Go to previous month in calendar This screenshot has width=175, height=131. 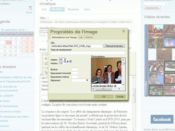coord(2,30)
